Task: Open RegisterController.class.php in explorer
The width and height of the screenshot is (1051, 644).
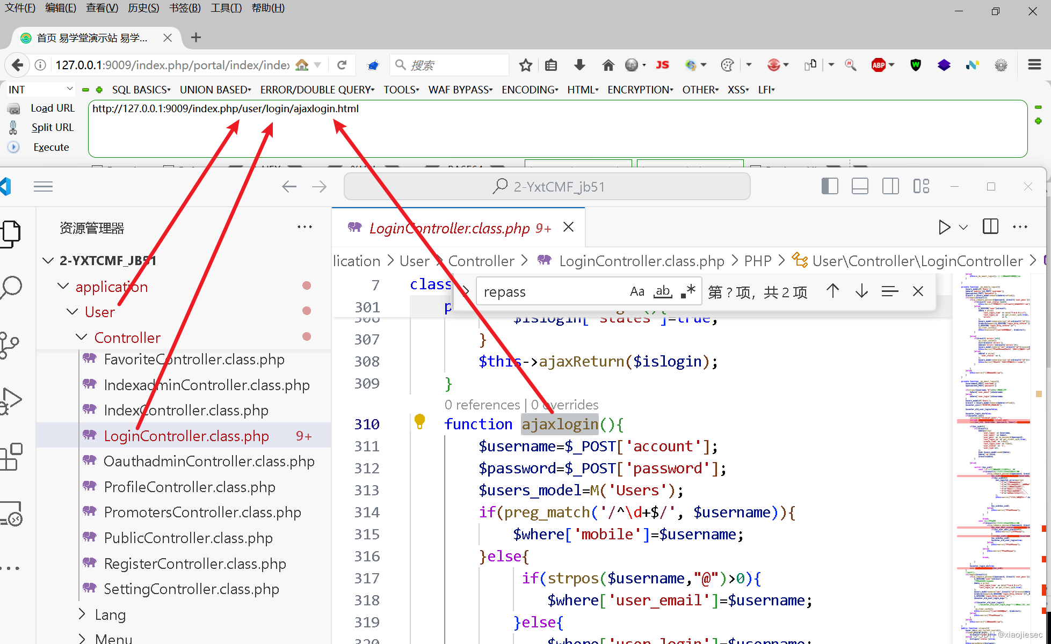Action: (x=194, y=563)
